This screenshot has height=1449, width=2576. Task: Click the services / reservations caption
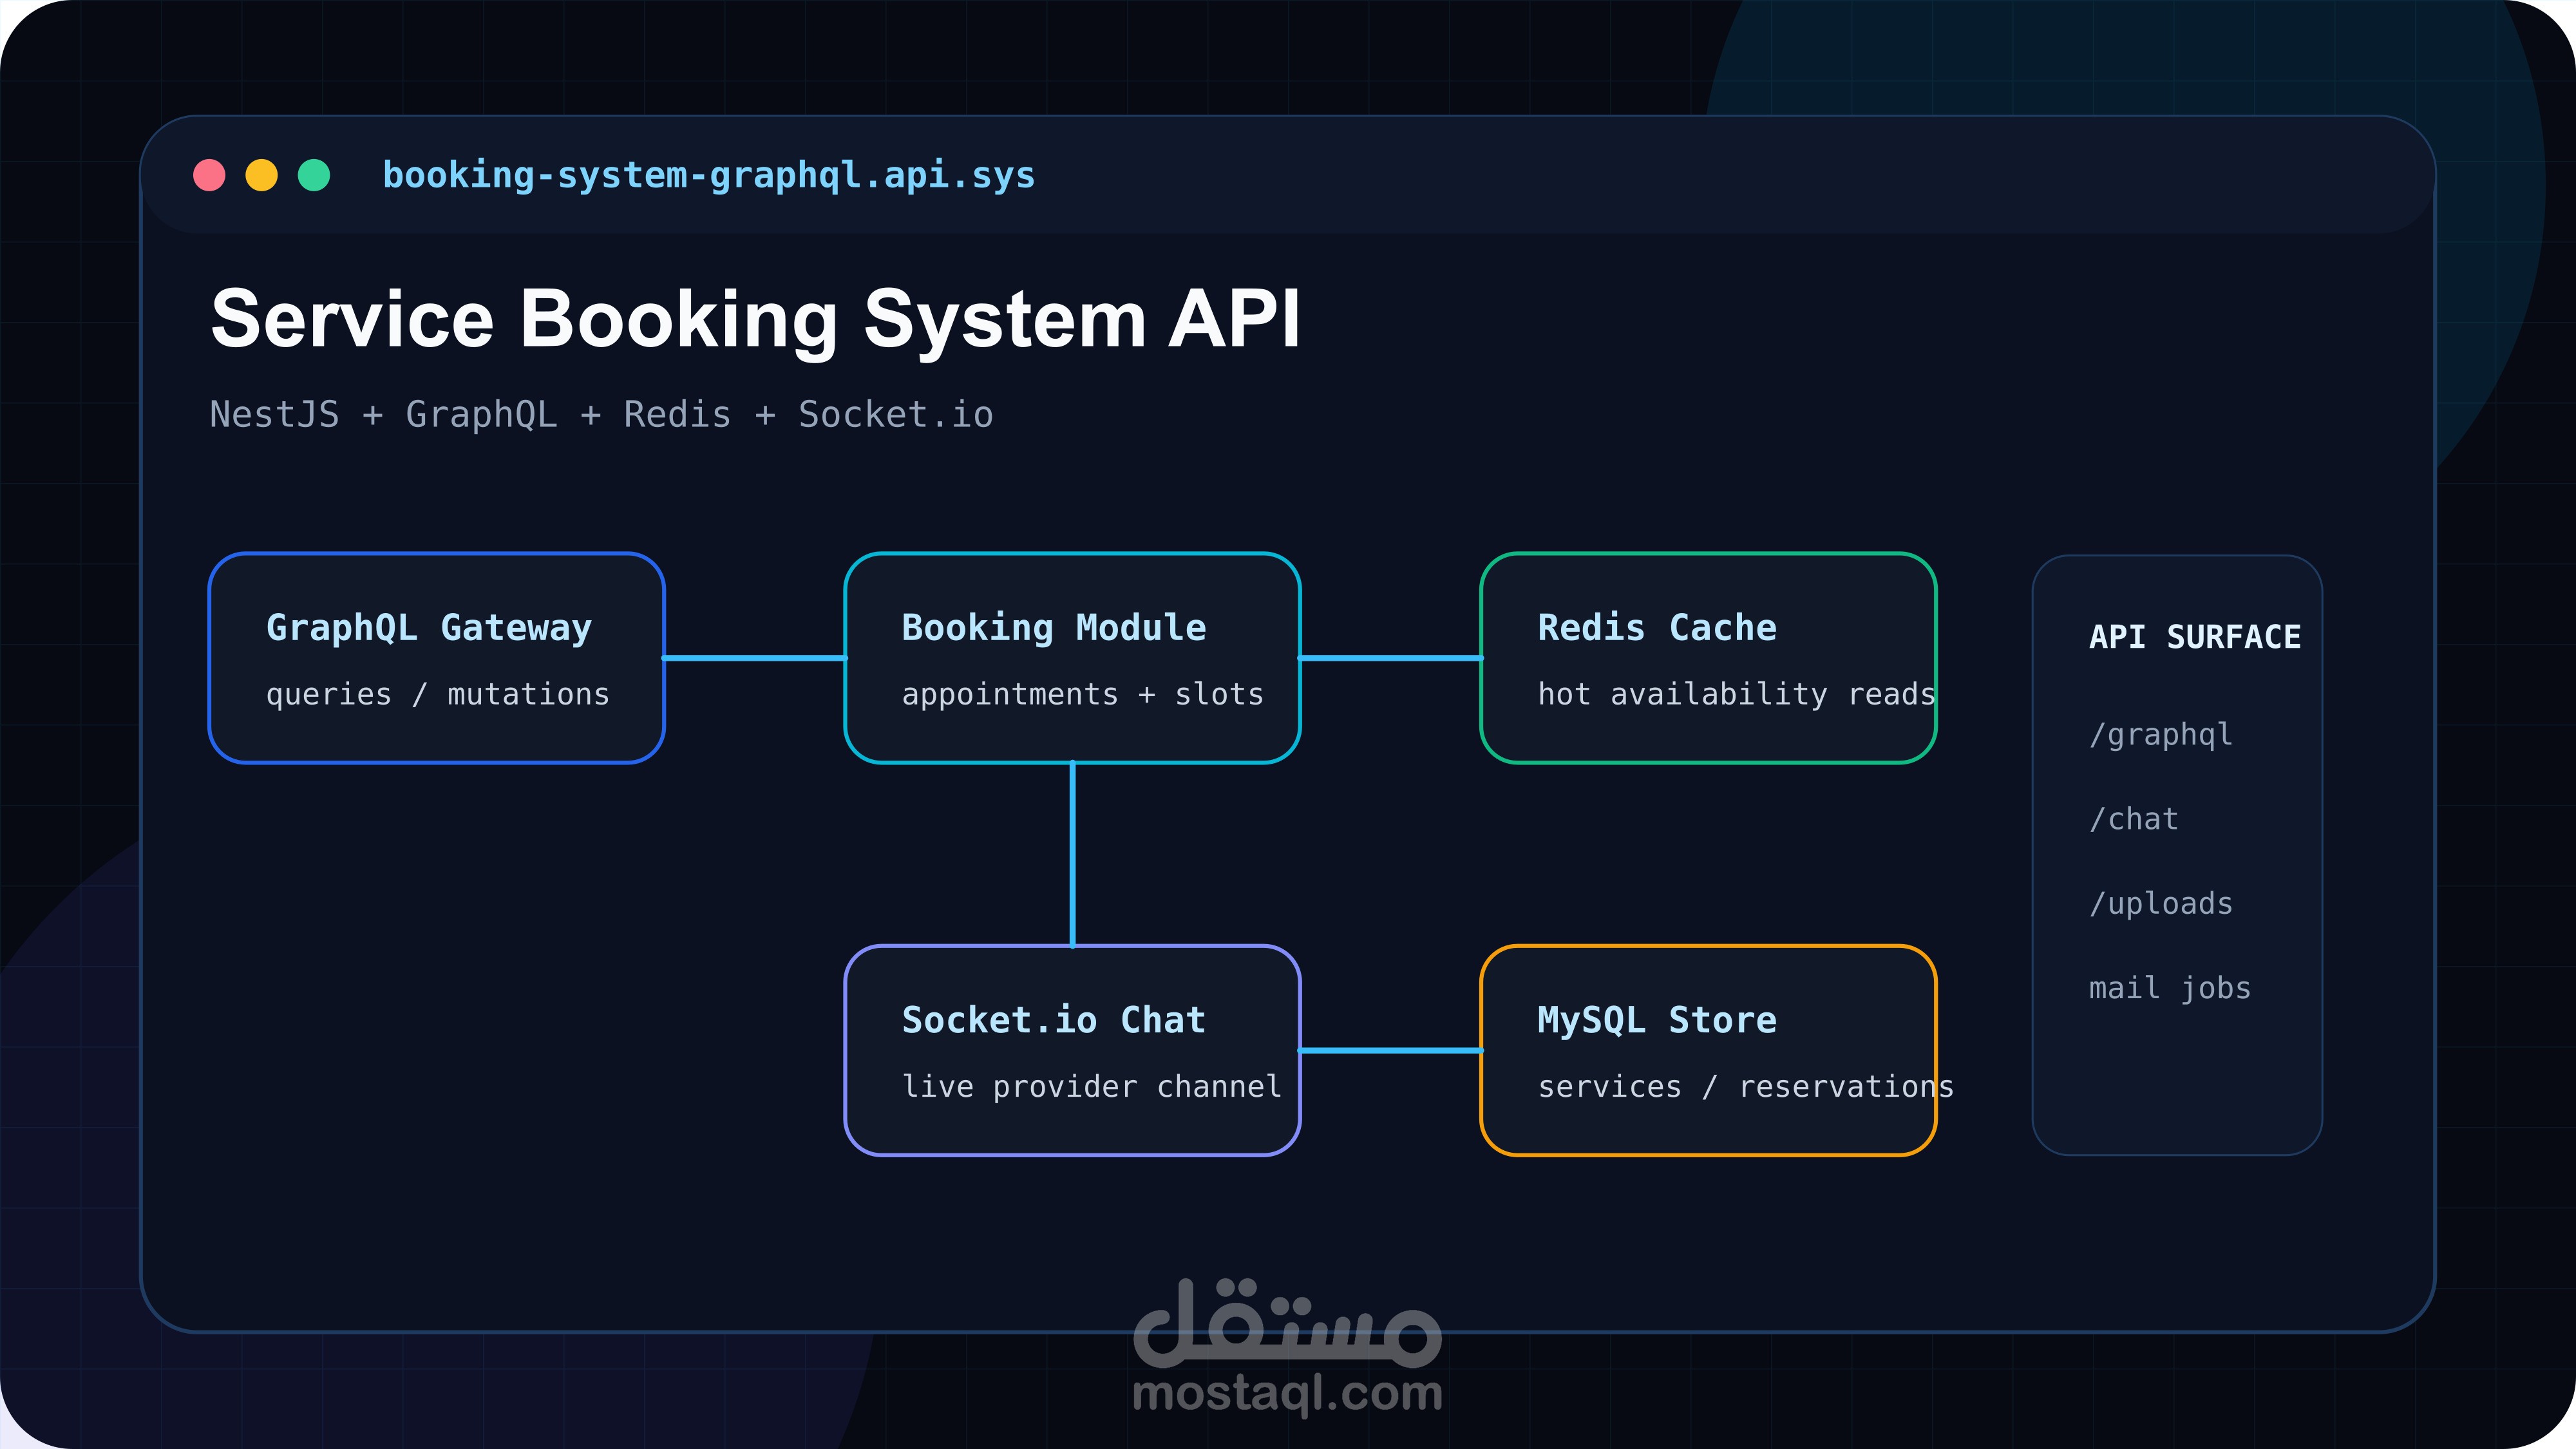pos(1746,1086)
